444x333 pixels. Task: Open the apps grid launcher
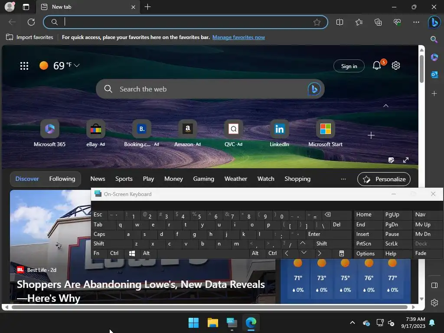(24, 66)
